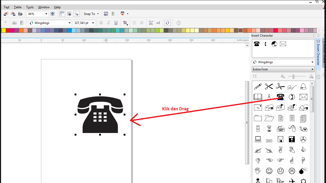This screenshot has height=183, width=326.
Task: Click the drop cap icon
Action: pyautogui.click(x=141, y=23)
